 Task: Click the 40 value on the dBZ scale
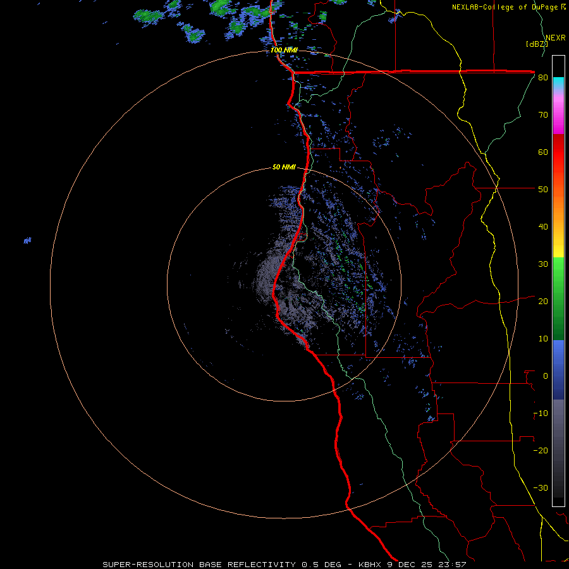(543, 227)
